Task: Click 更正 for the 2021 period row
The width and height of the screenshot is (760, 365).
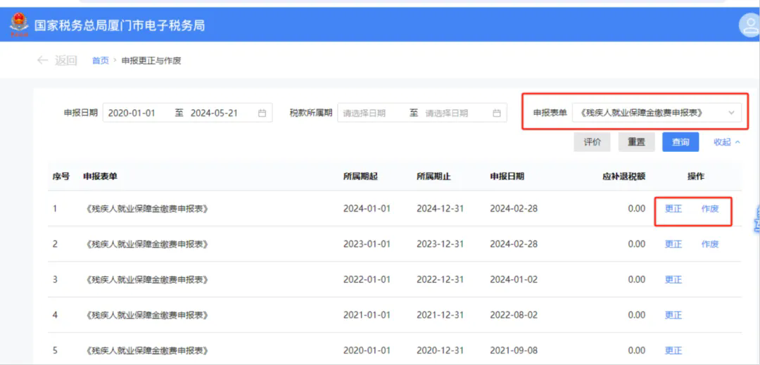Action: pos(673,315)
